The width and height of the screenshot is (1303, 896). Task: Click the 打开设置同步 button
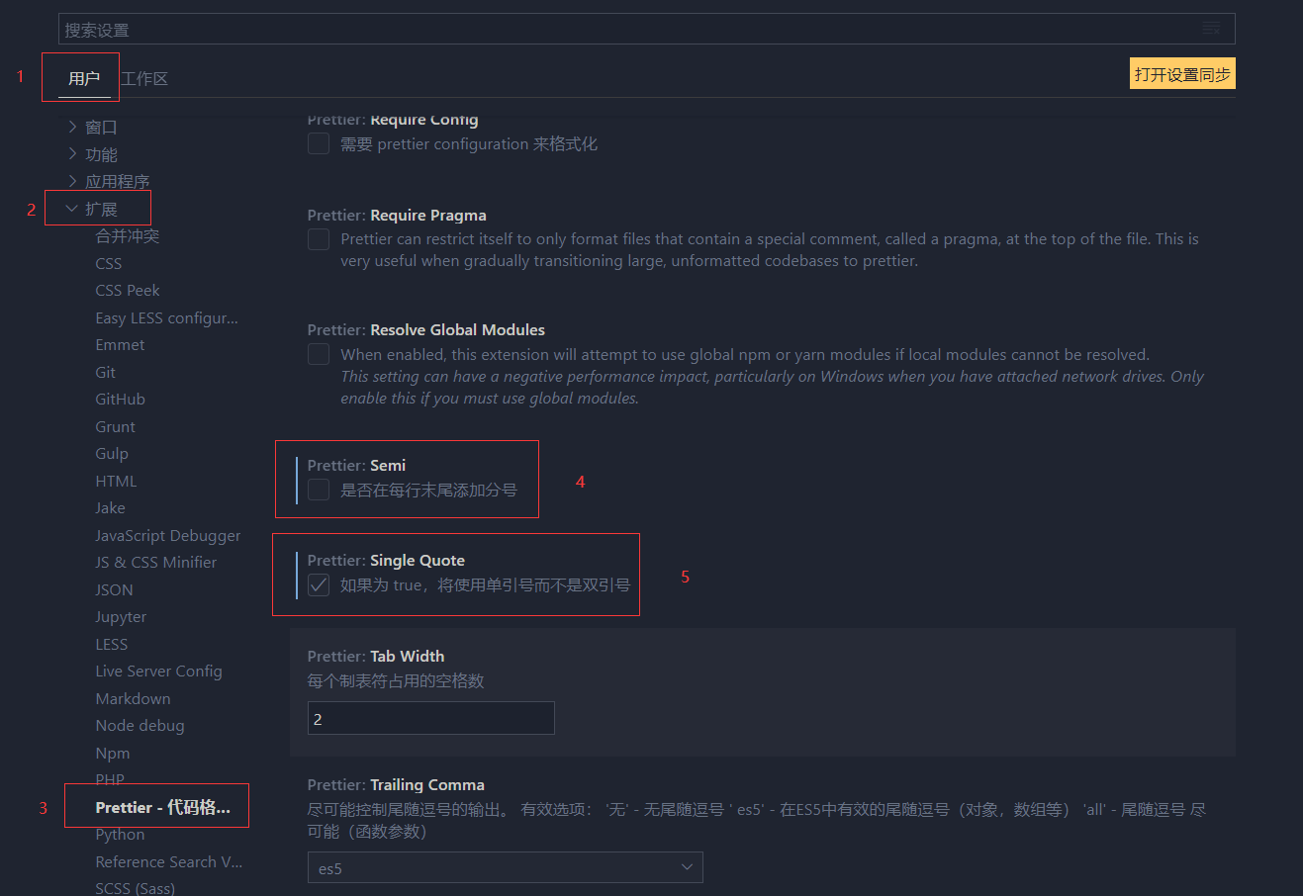pos(1182,74)
